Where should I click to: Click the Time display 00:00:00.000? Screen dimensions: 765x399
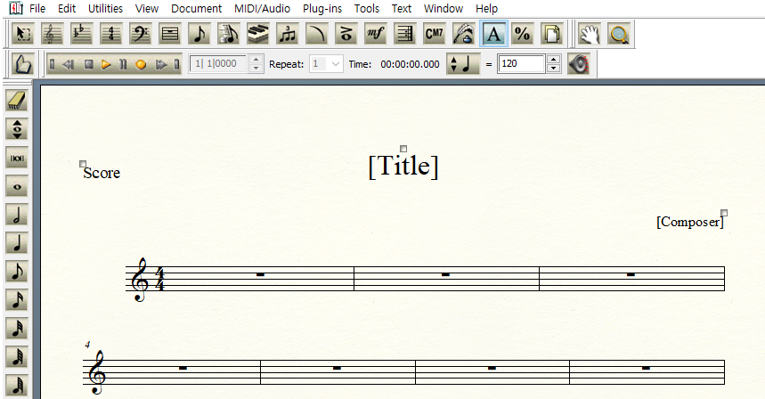pos(410,64)
